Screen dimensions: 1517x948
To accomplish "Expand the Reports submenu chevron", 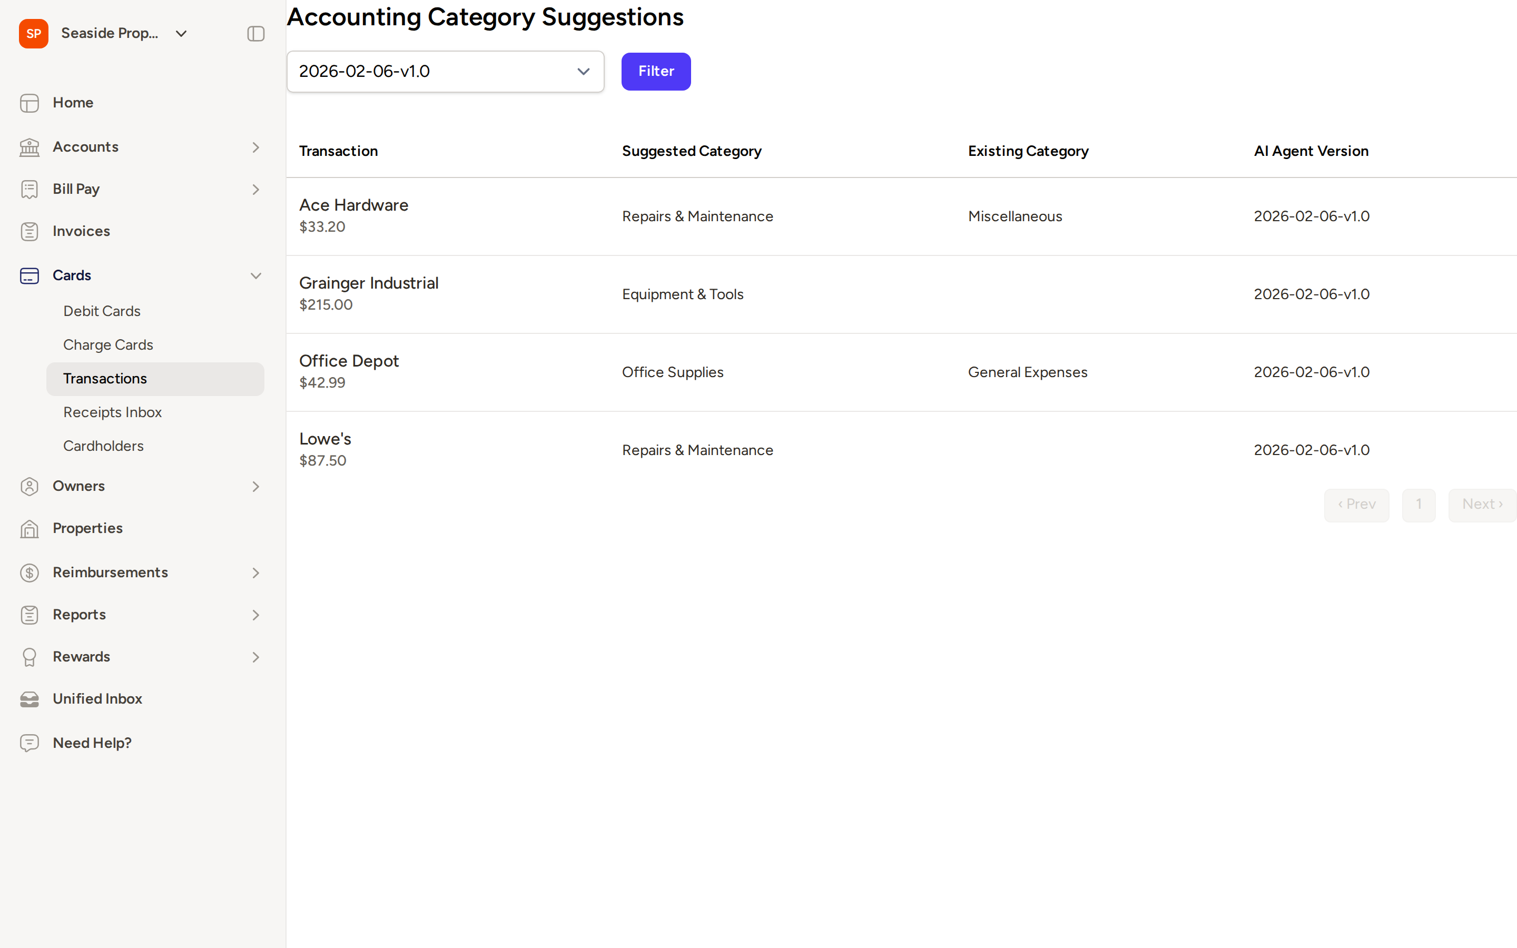I will [256, 615].
